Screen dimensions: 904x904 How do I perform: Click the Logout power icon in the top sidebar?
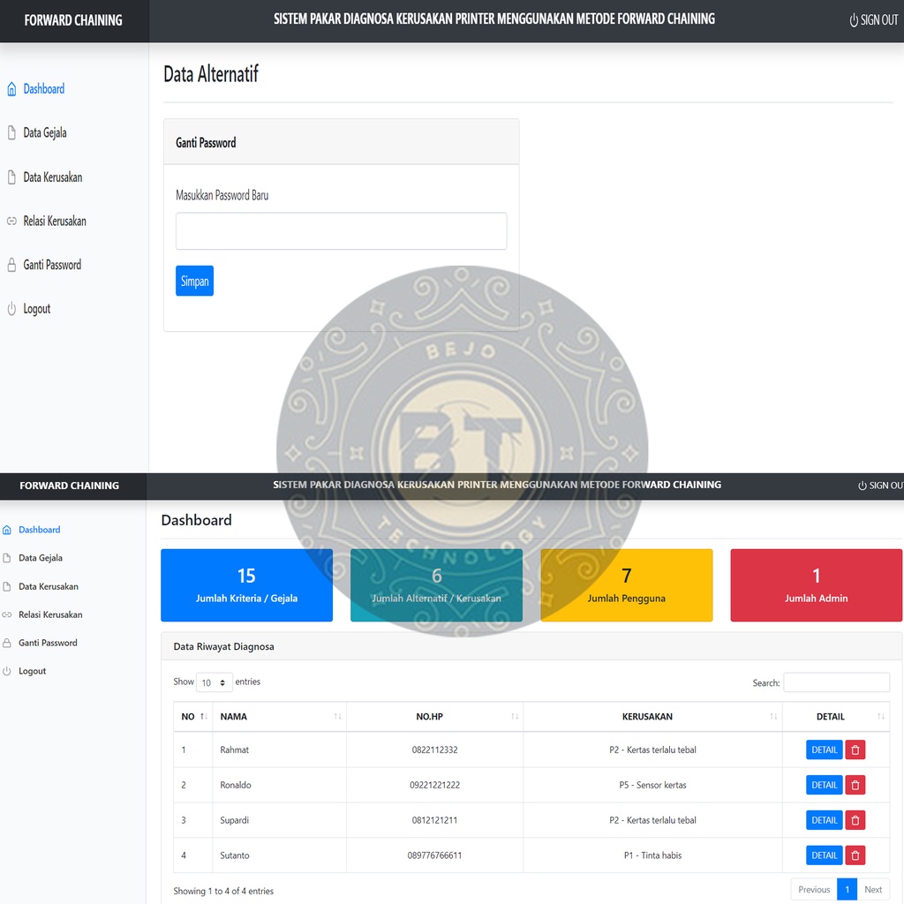(x=11, y=309)
